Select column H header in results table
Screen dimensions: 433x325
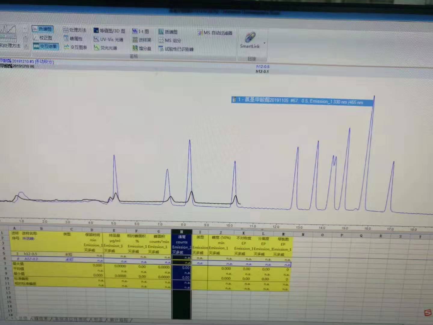[x=181, y=232]
